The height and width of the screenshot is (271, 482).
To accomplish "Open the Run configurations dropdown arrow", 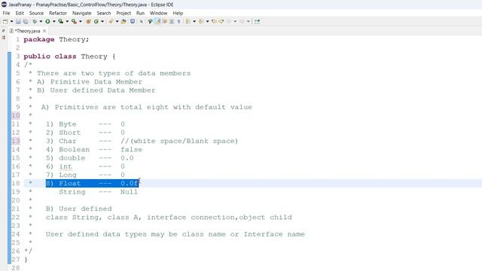I will 53,22.
